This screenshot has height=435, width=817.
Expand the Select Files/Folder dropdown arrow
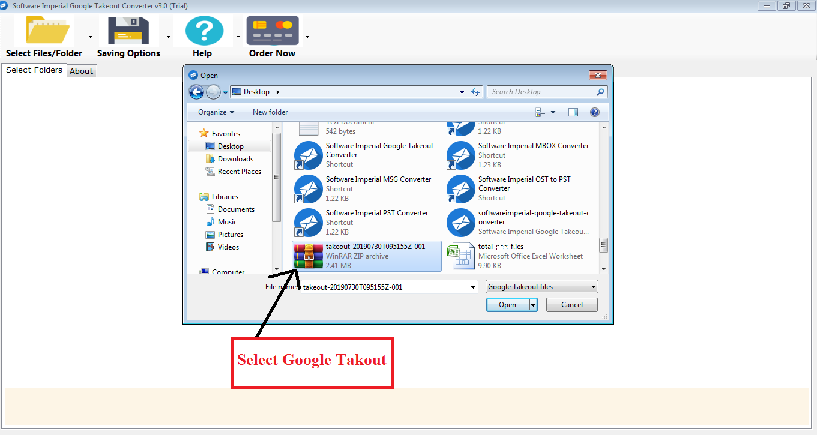pyautogui.click(x=90, y=37)
